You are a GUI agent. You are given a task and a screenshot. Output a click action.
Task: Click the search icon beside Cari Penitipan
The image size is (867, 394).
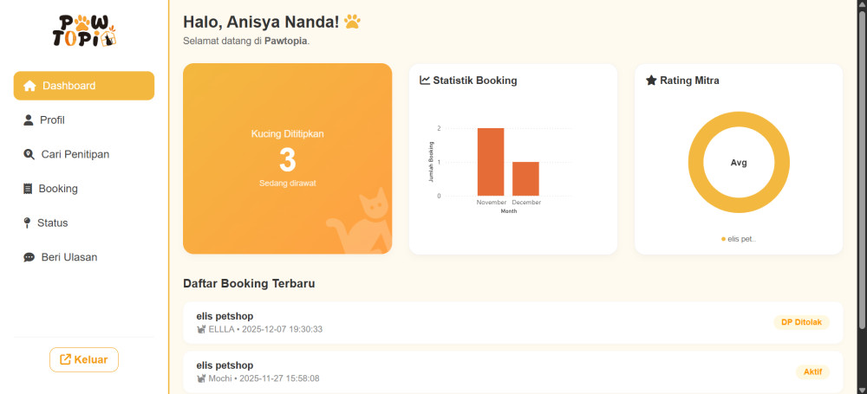pyautogui.click(x=29, y=154)
